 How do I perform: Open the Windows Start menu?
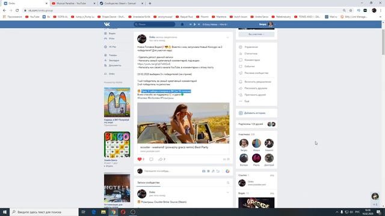pos(5,212)
